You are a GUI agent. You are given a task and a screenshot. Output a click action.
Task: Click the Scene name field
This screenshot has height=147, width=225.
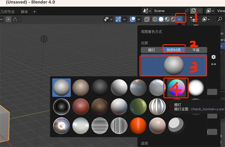tap(168, 11)
